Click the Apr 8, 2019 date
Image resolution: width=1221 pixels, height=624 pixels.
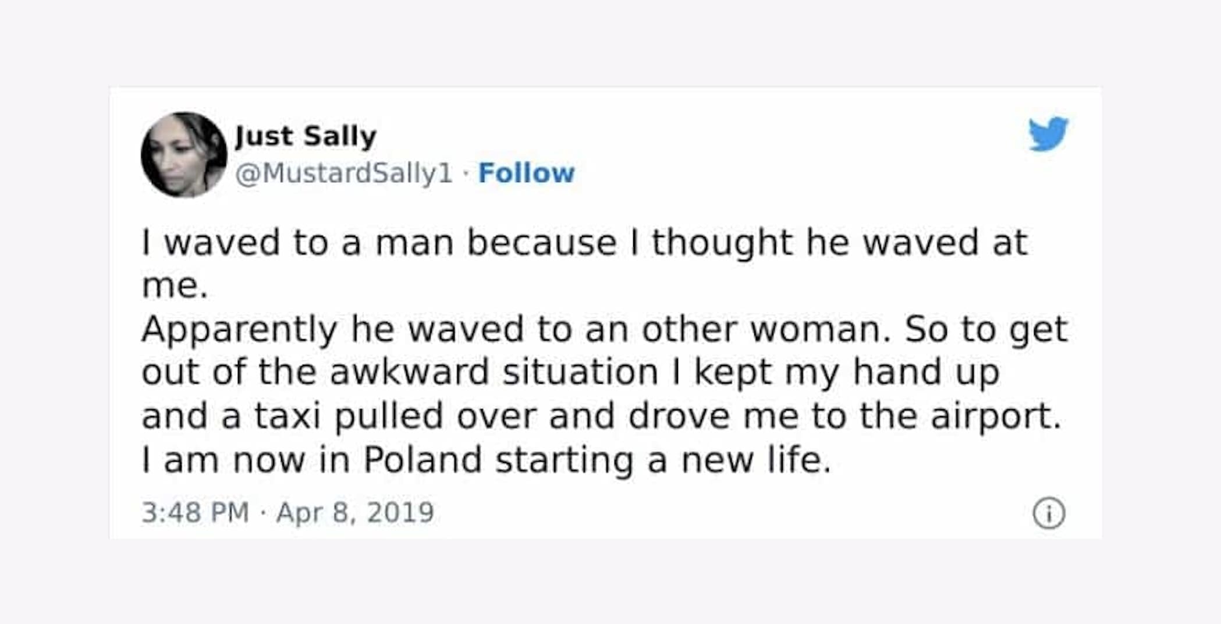(355, 513)
